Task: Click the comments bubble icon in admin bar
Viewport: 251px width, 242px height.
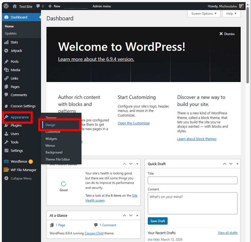Action: click(38, 6)
